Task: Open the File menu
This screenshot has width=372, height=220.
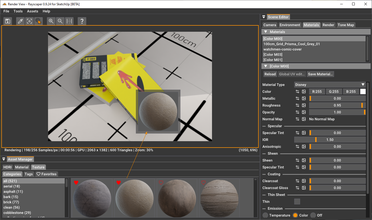Action: point(6,11)
